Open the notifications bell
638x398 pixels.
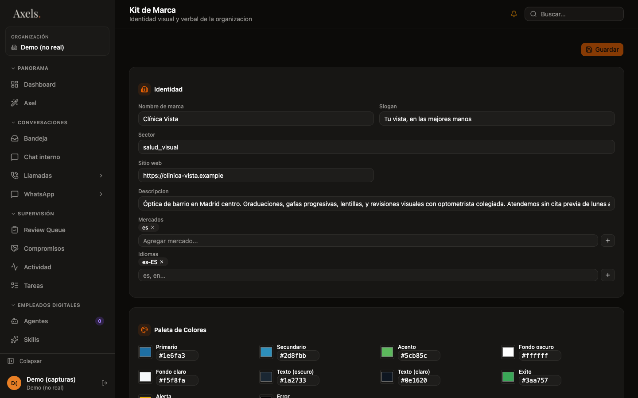(x=514, y=14)
